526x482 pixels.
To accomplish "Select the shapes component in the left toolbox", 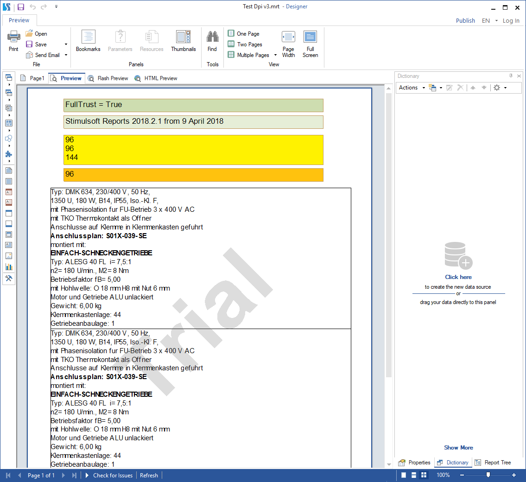I will [9, 139].
